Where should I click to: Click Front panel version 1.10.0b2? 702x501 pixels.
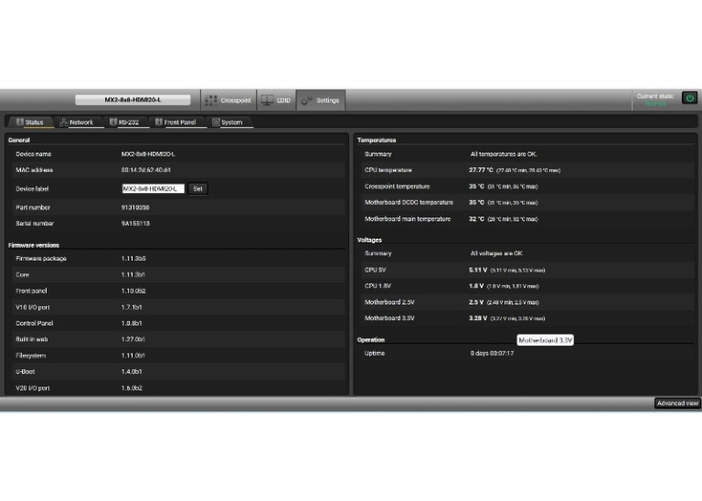(x=133, y=291)
